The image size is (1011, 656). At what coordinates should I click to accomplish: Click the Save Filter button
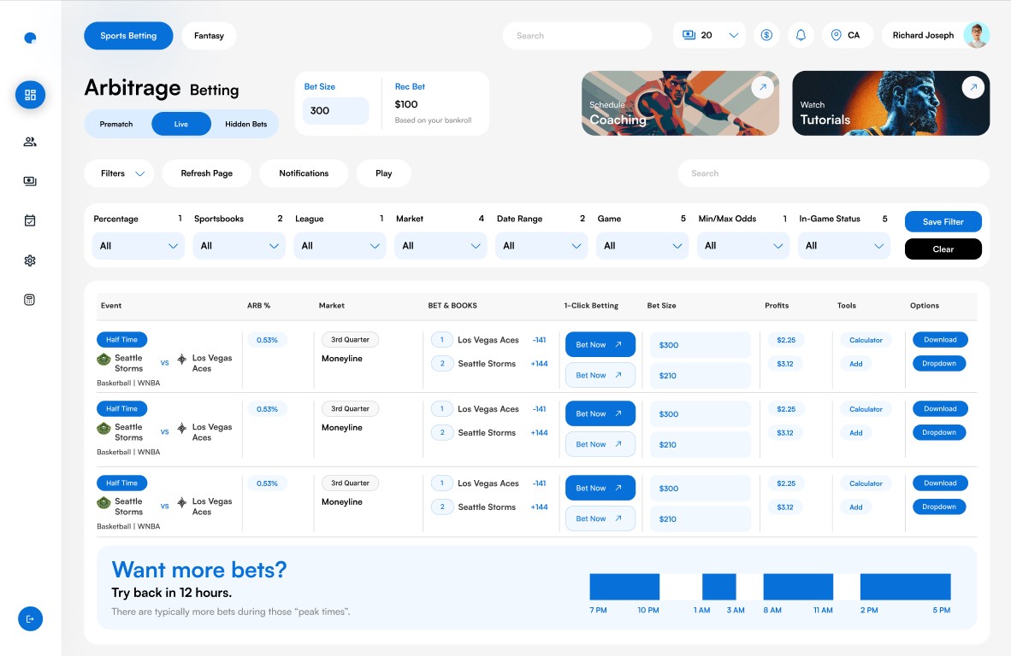[x=943, y=222]
